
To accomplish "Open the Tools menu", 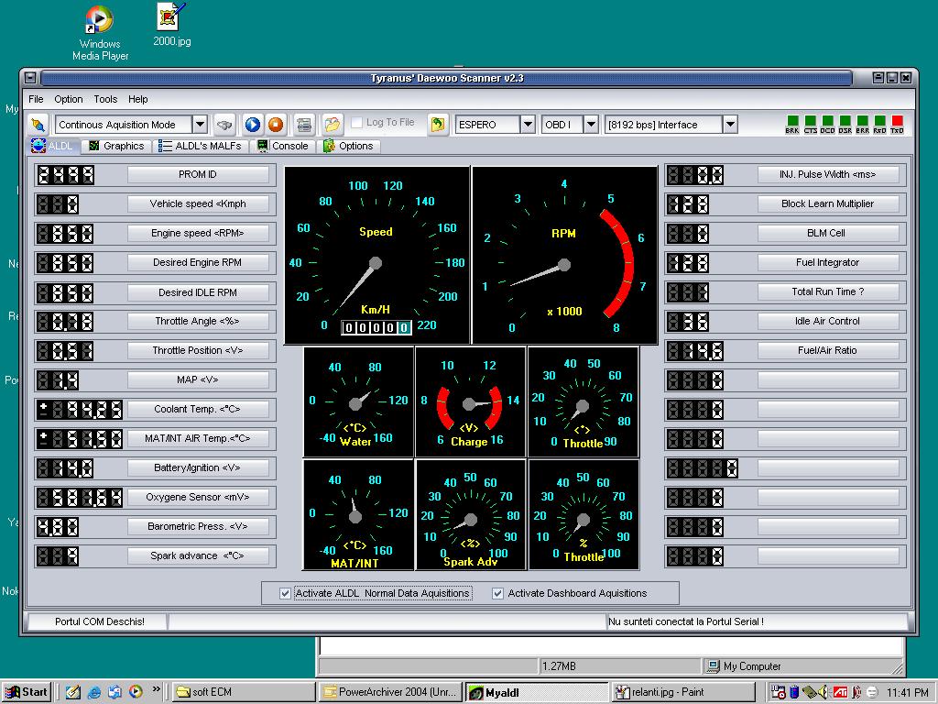I will coord(105,99).
